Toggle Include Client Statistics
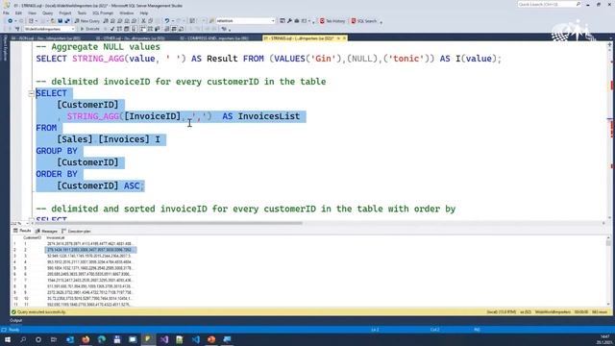 pyautogui.click(x=157, y=29)
